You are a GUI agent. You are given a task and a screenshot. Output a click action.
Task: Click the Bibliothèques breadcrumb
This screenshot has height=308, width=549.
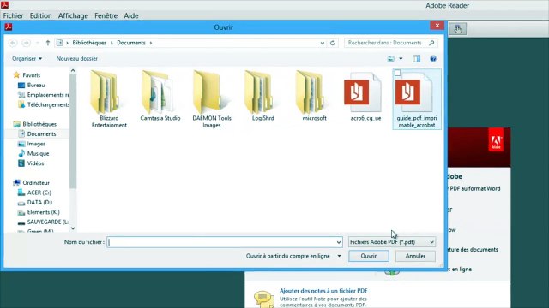pos(89,43)
